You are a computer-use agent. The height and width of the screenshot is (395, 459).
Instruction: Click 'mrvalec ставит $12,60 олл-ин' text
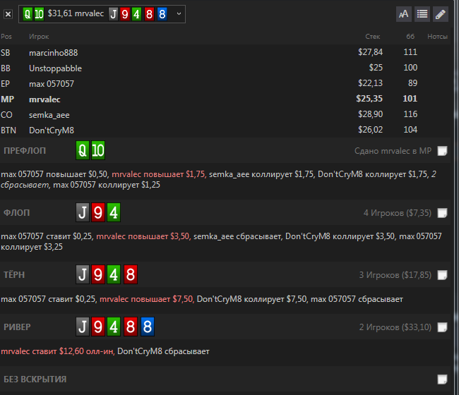tap(58, 351)
